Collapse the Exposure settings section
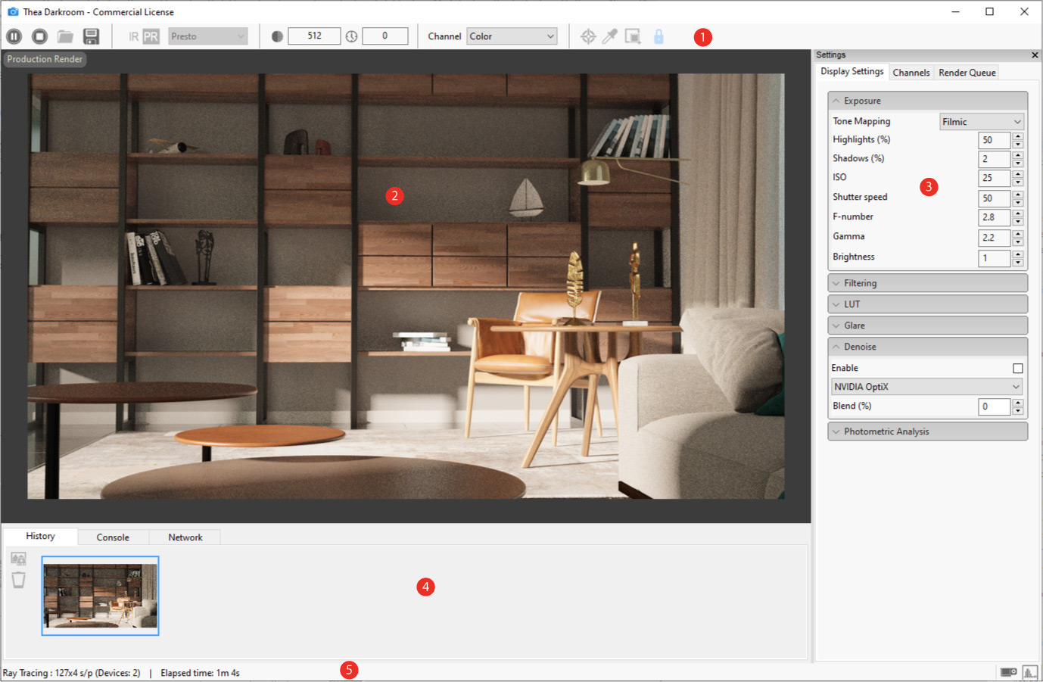Viewport: 1043px width, 682px height. point(836,100)
